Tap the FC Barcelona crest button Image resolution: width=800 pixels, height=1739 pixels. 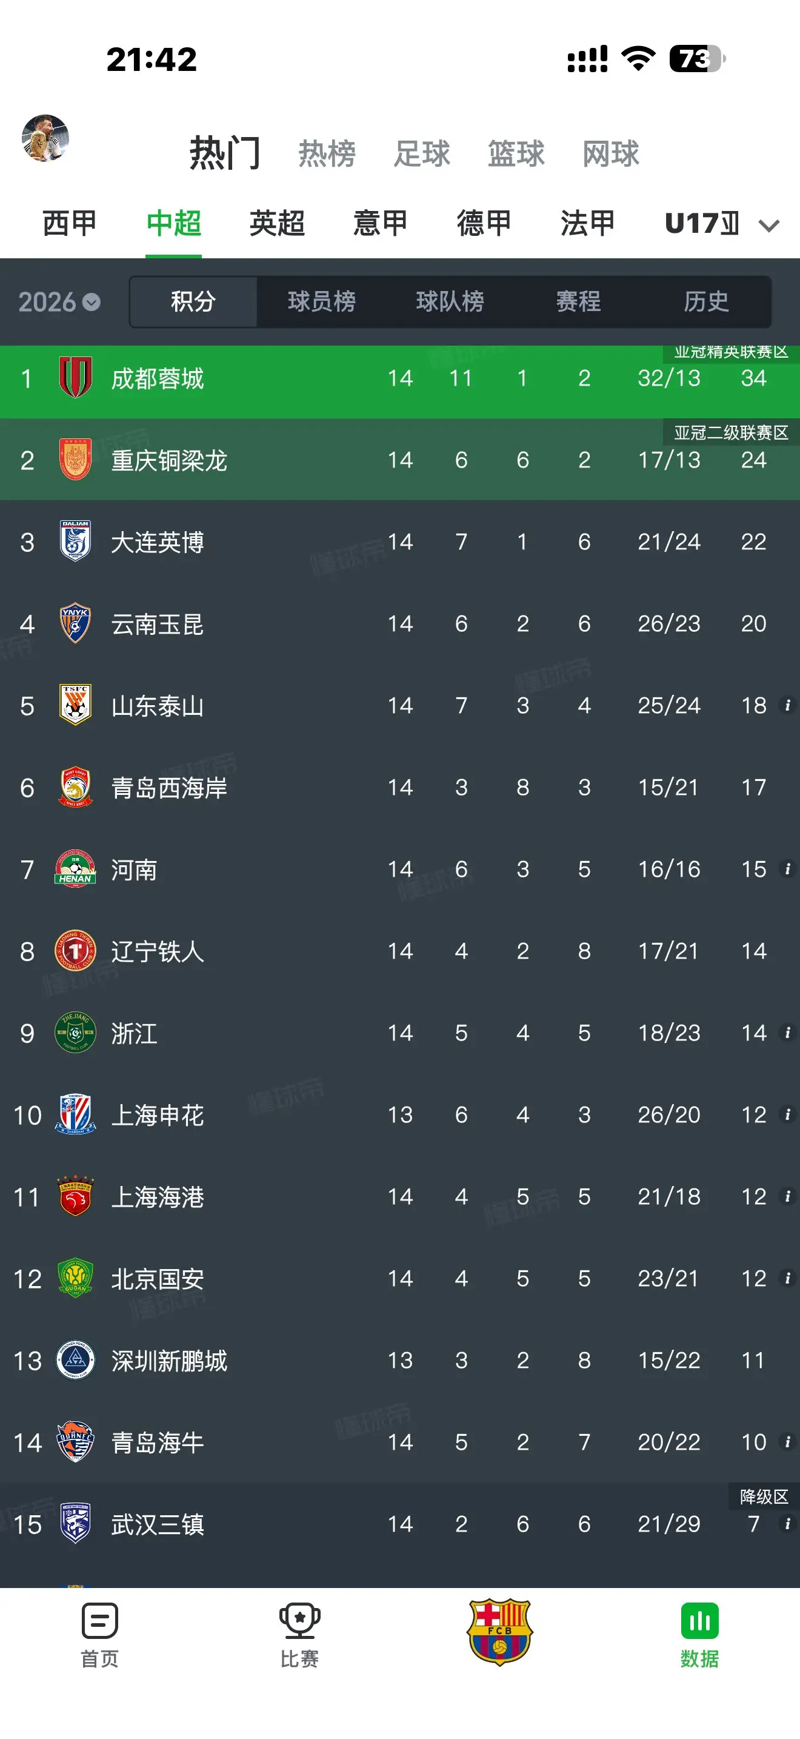click(x=500, y=1632)
